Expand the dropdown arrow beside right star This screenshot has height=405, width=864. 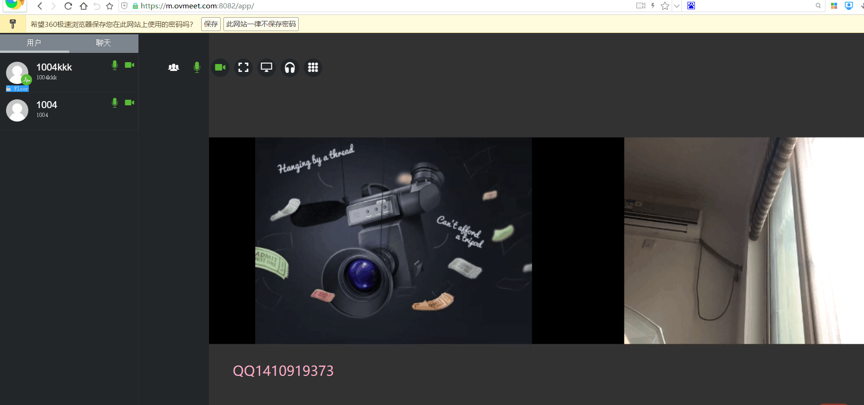pos(677,6)
